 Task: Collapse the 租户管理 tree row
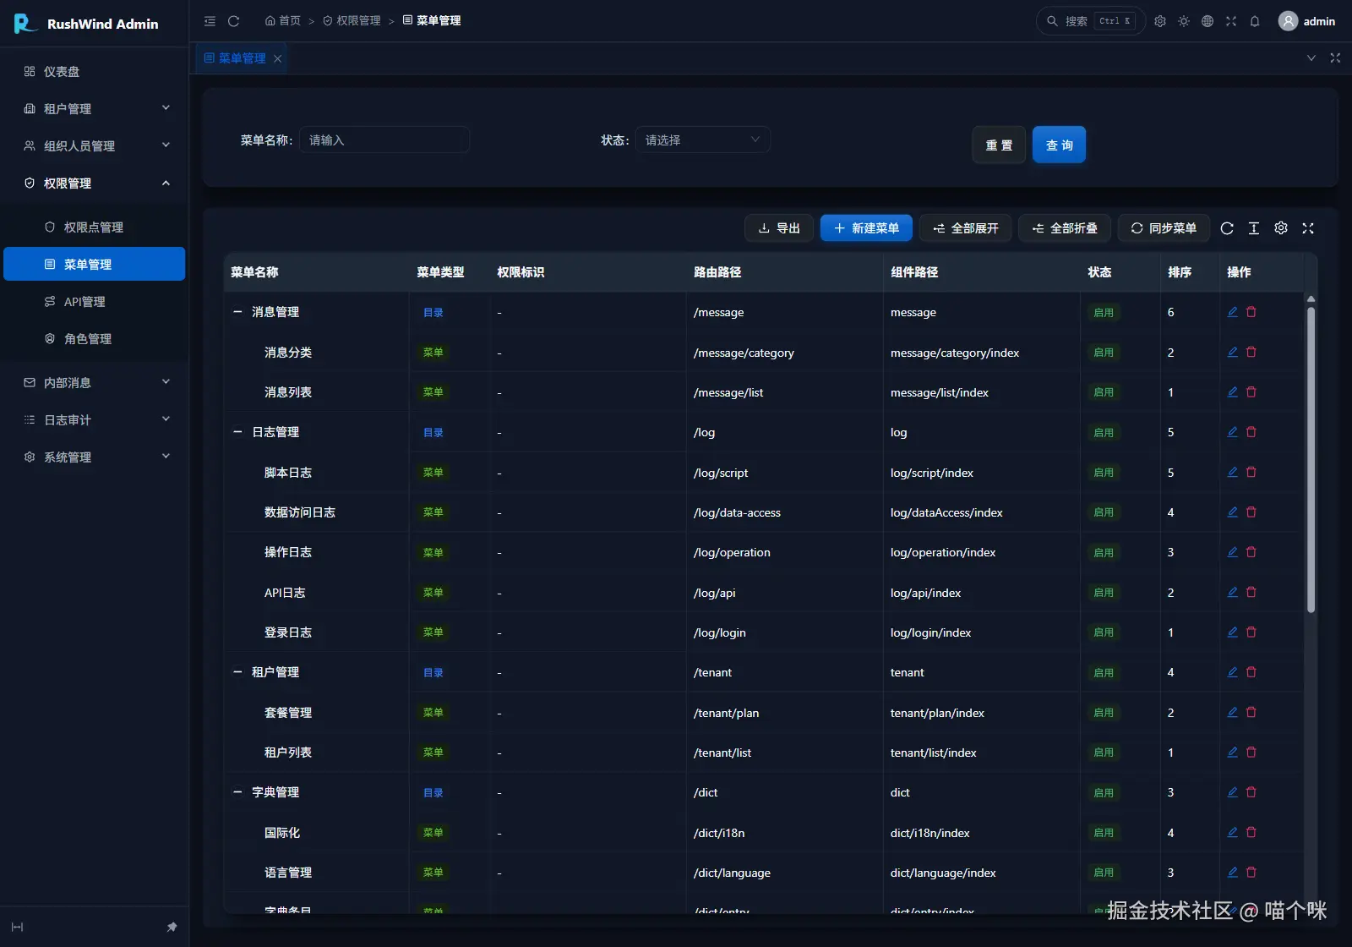tap(237, 672)
